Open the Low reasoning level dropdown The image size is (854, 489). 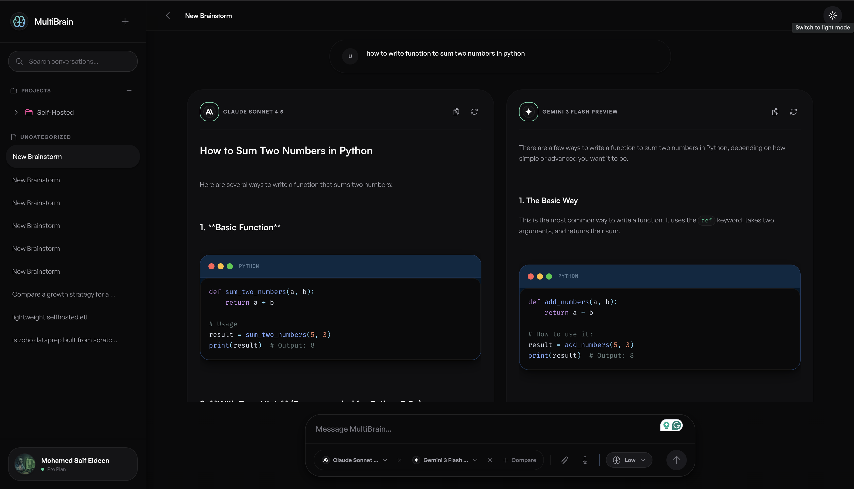point(629,460)
